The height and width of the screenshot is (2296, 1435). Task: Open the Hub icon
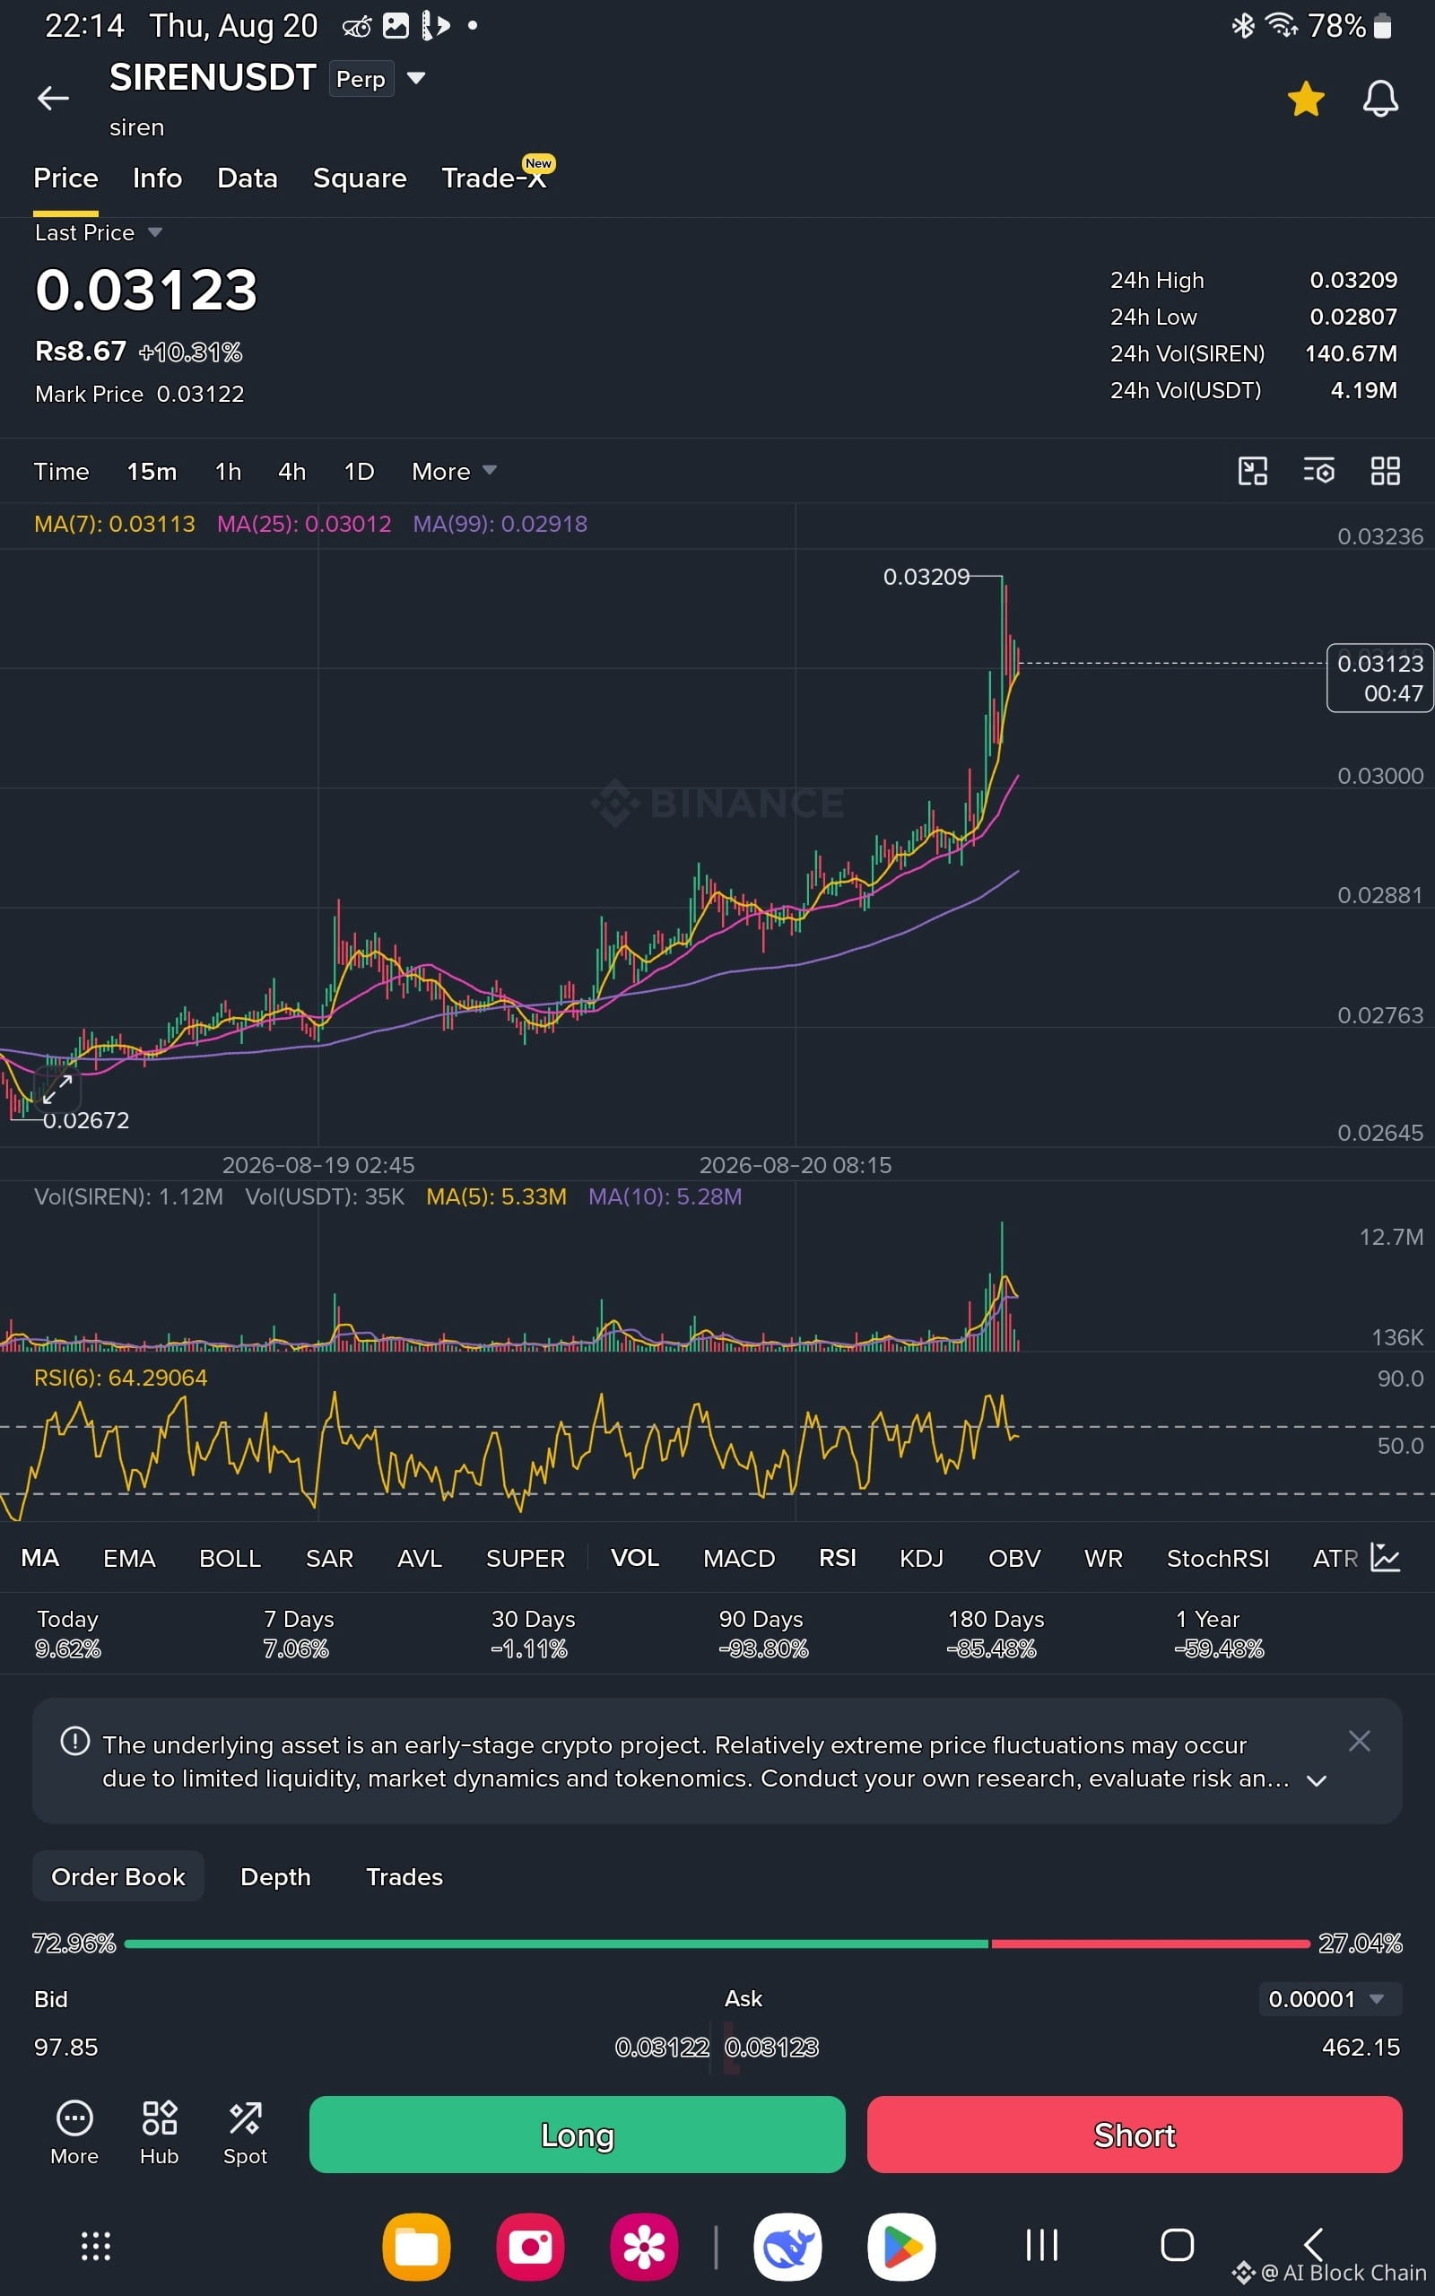point(160,2133)
